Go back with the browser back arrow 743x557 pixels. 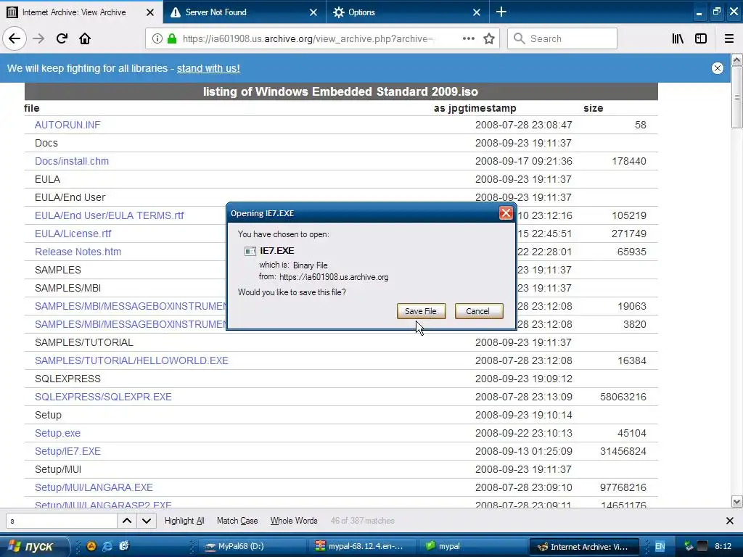15,39
